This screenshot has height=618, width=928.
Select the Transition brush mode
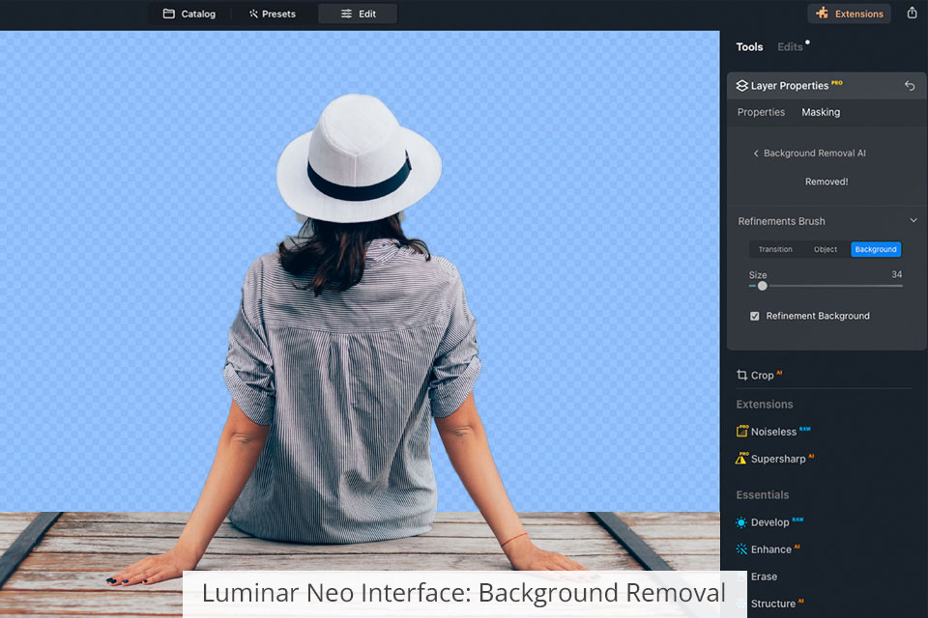click(775, 249)
